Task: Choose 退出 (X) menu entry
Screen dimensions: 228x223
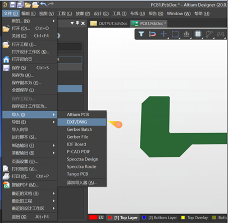Action: pyautogui.click(x=30, y=217)
